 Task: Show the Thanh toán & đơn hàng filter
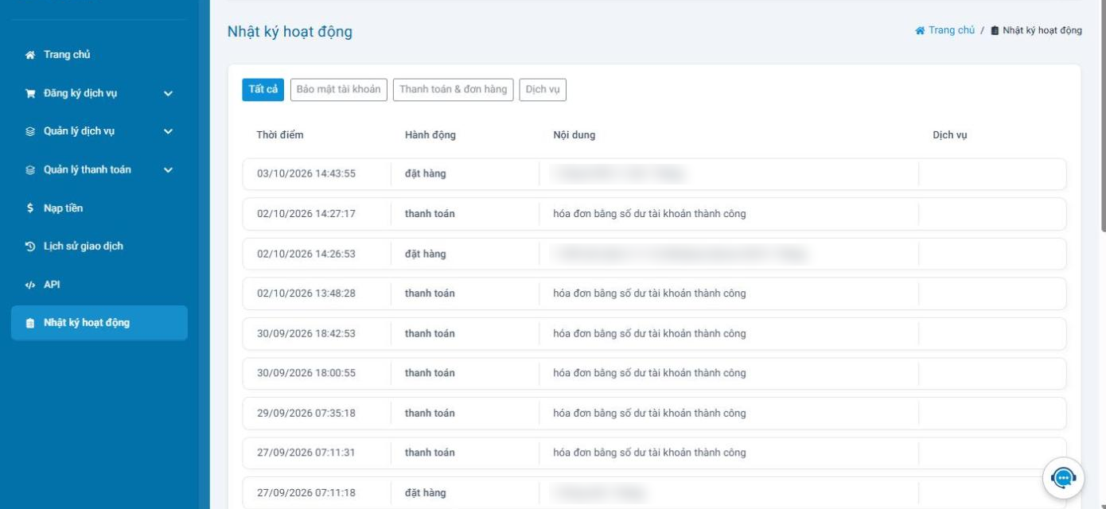click(x=454, y=90)
